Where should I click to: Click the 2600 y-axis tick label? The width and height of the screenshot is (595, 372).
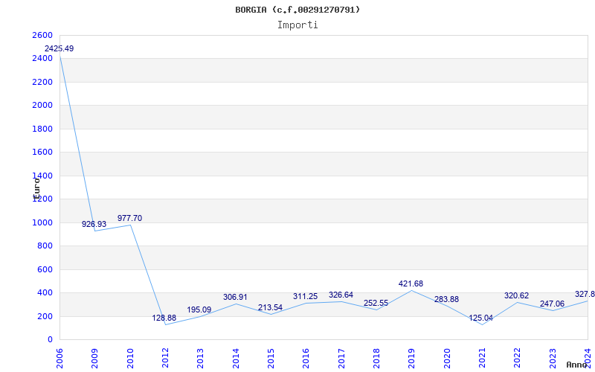41,35
